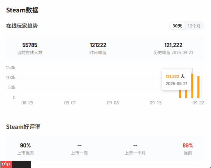
Task: Click the 50k y-axis label
Action: click(x=12, y=87)
